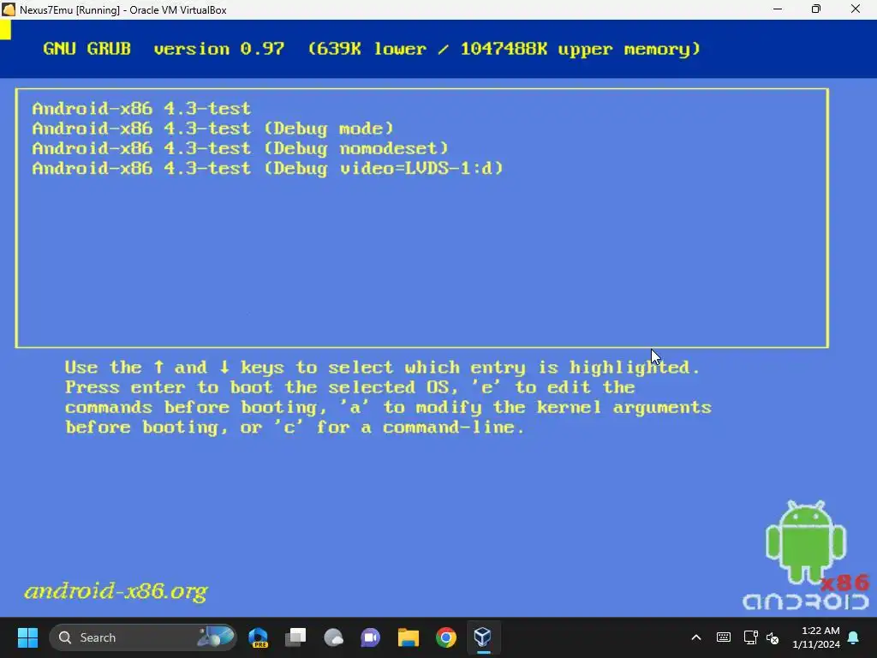Click the muted volume tray icon
877x658 pixels.
click(x=773, y=637)
